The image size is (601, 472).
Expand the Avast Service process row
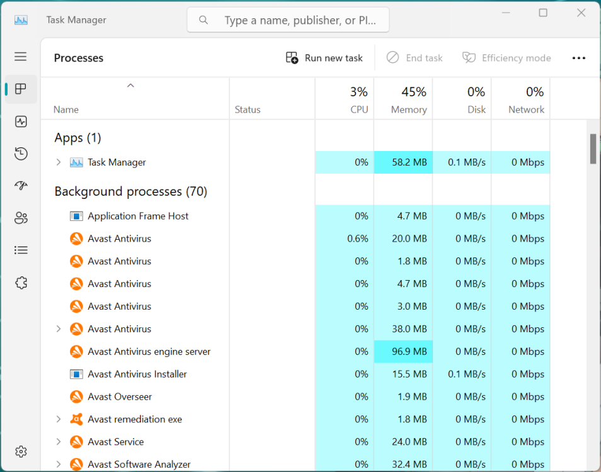coord(59,442)
